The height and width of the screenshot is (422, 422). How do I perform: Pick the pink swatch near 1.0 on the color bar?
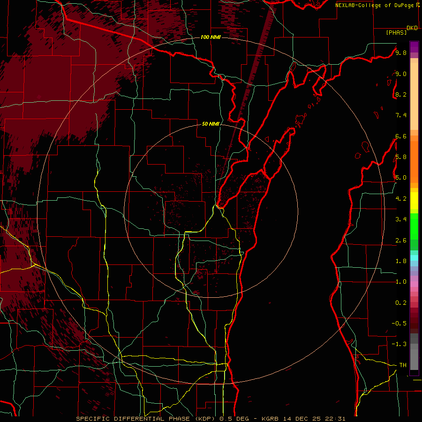(x=414, y=284)
